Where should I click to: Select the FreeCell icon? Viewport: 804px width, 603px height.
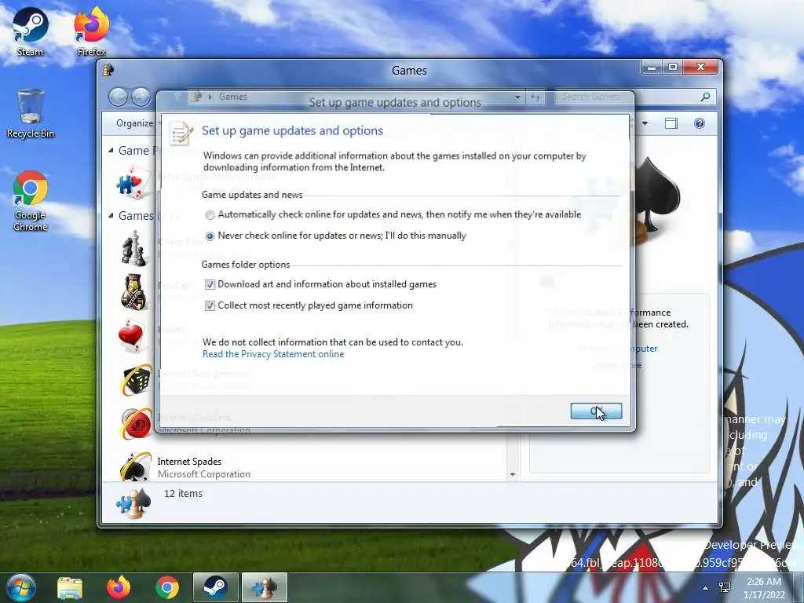(x=133, y=292)
